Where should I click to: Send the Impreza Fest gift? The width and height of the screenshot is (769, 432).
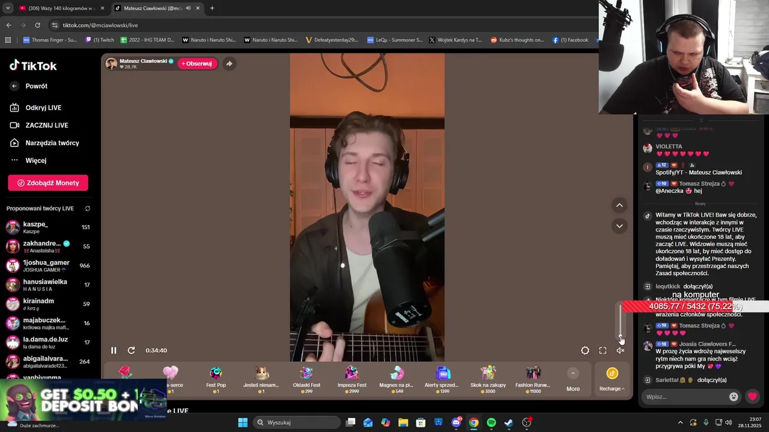pos(352,379)
